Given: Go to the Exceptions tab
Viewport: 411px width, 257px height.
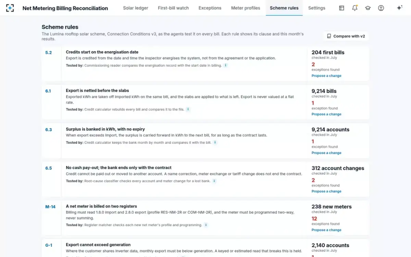Looking at the screenshot, I should pyautogui.click(x=210, y=8).
